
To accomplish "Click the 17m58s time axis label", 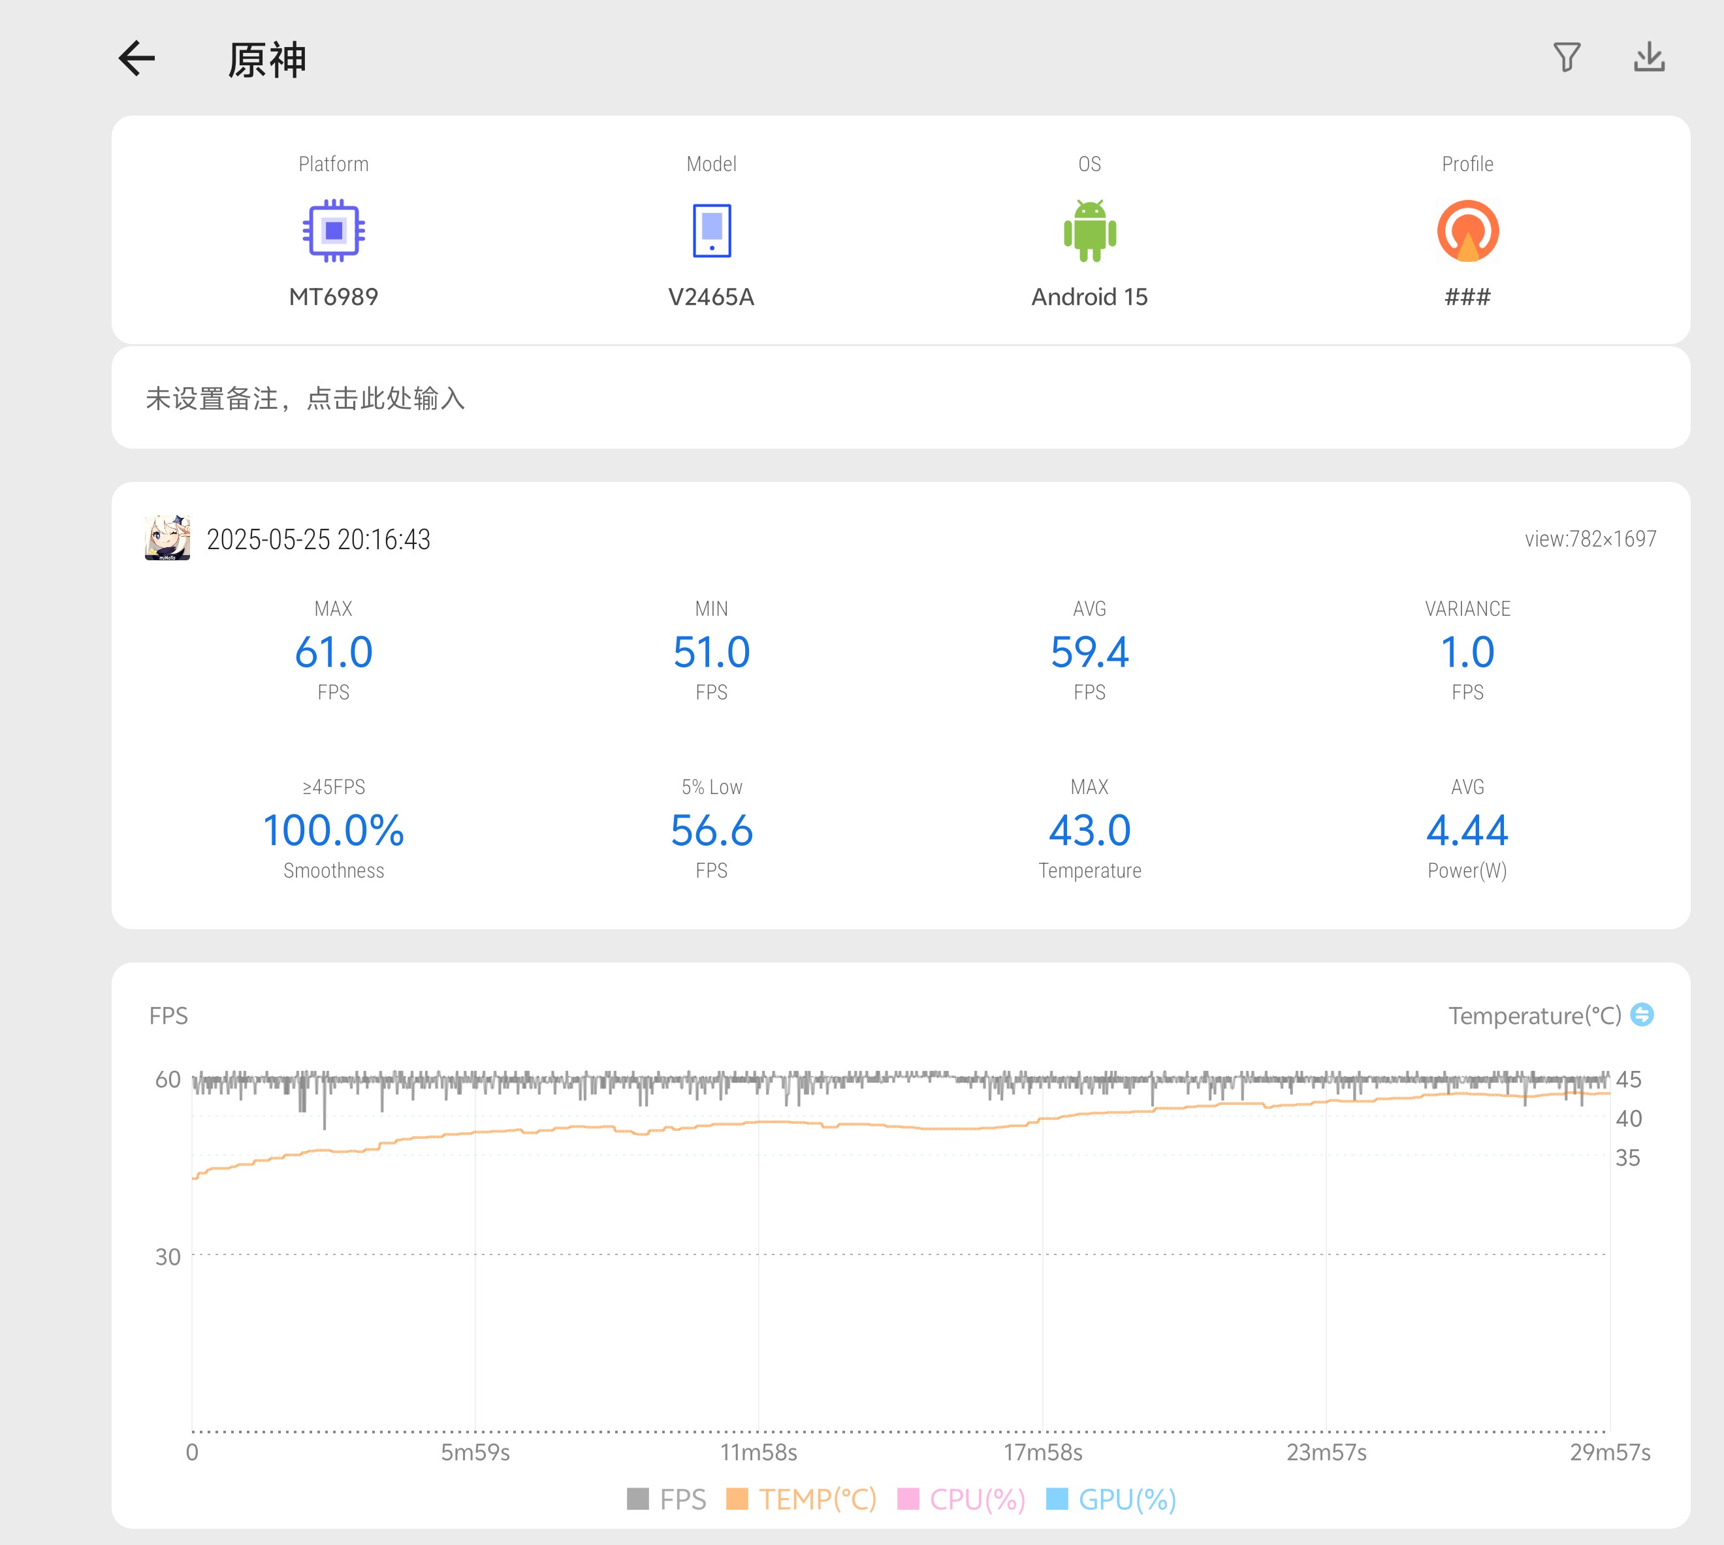I will click(1044, 1452).
